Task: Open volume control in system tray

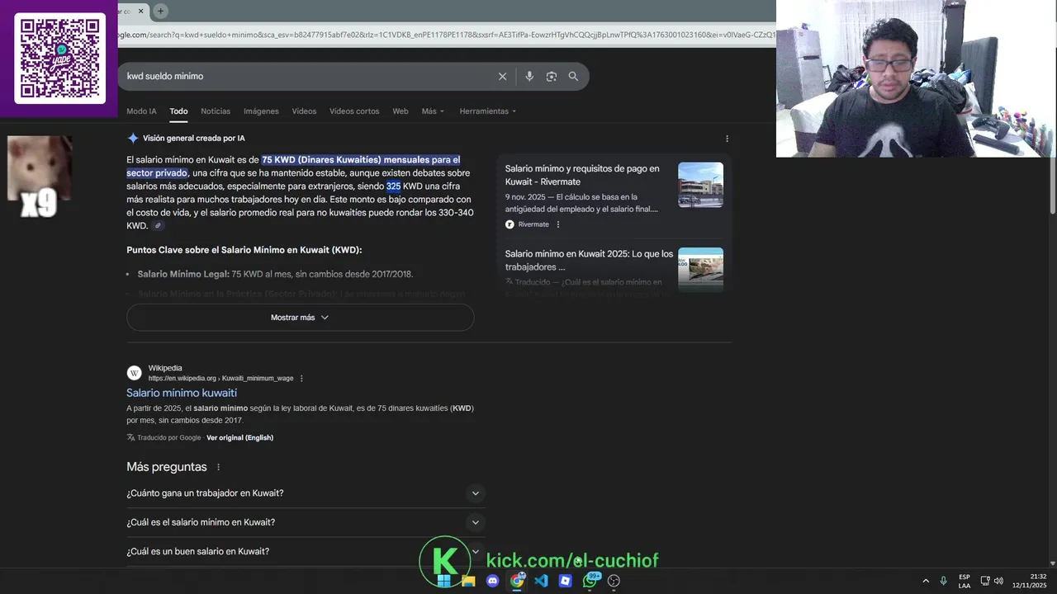Action: (x=998, y=581)
